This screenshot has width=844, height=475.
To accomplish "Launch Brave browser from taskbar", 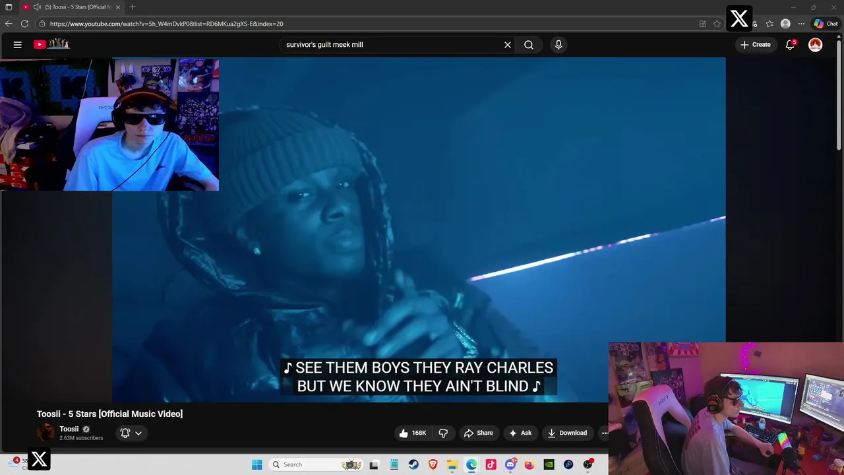I will [433, 464].
